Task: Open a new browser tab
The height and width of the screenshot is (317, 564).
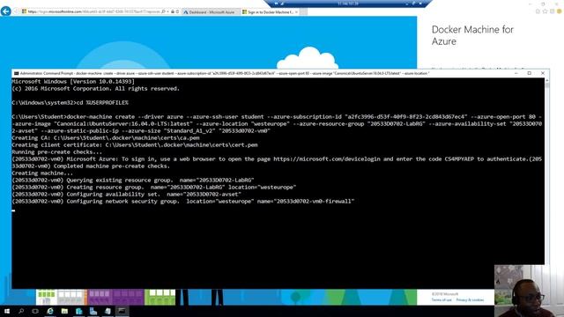Action: click(x=304, y=11)
